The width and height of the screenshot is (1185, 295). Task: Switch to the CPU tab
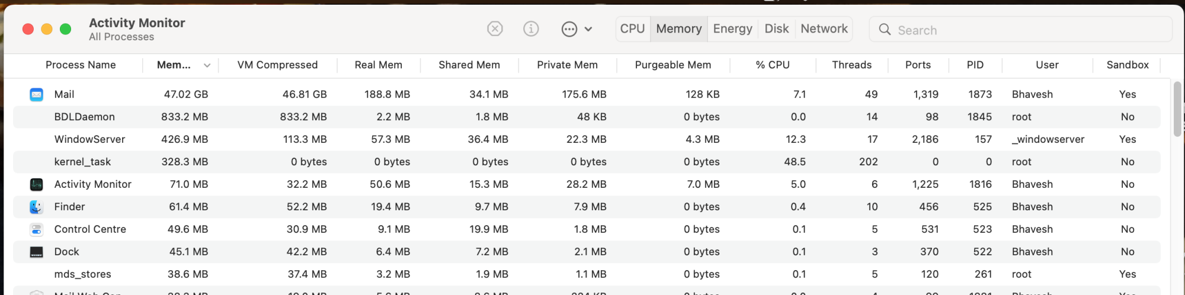pos(632,29)
